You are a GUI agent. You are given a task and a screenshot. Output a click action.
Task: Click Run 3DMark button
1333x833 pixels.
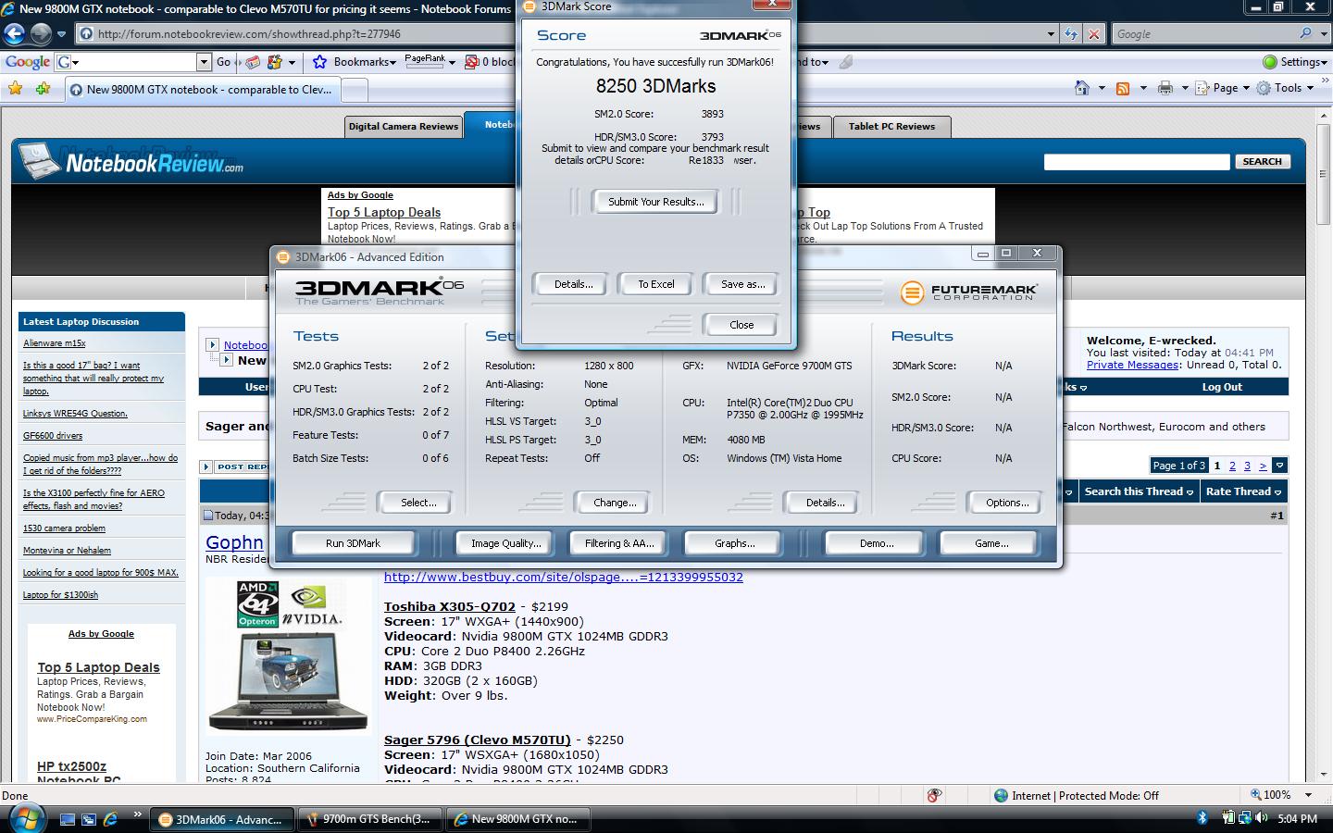[353, 543]
